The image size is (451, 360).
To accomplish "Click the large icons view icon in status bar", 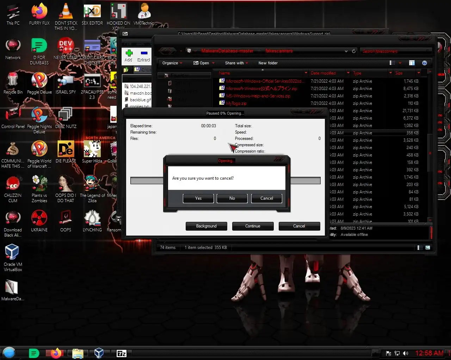I will pyautogui.click(x=428, y=247).
